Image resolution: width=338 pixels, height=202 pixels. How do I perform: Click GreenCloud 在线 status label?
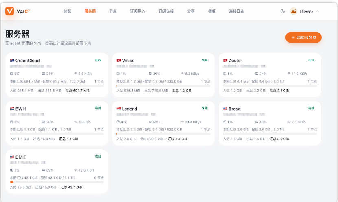(98, 60)
